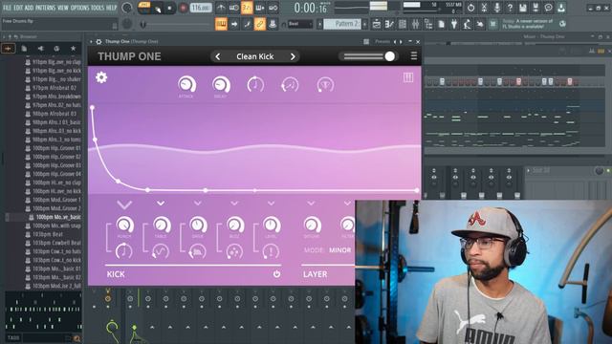Image resolution: width=612 pixels, height=344 pixels.
Task: Click the music-note envelope icon at top
Action: [255, 84]
